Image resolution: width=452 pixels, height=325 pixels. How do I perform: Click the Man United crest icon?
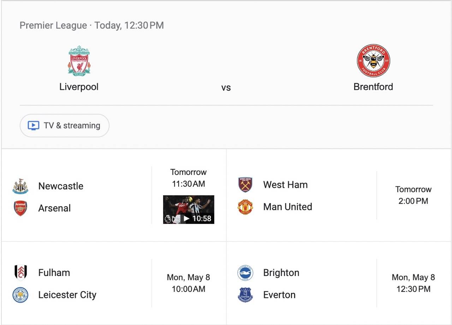tap(245, 207)
